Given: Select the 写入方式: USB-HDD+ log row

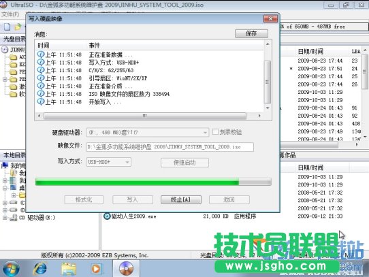Looking at the screenshot, I should pyautogui.click(x=150, y=63).
